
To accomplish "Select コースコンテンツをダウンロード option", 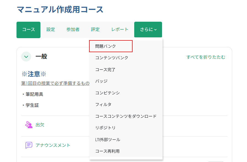I will tap(126, 116).
